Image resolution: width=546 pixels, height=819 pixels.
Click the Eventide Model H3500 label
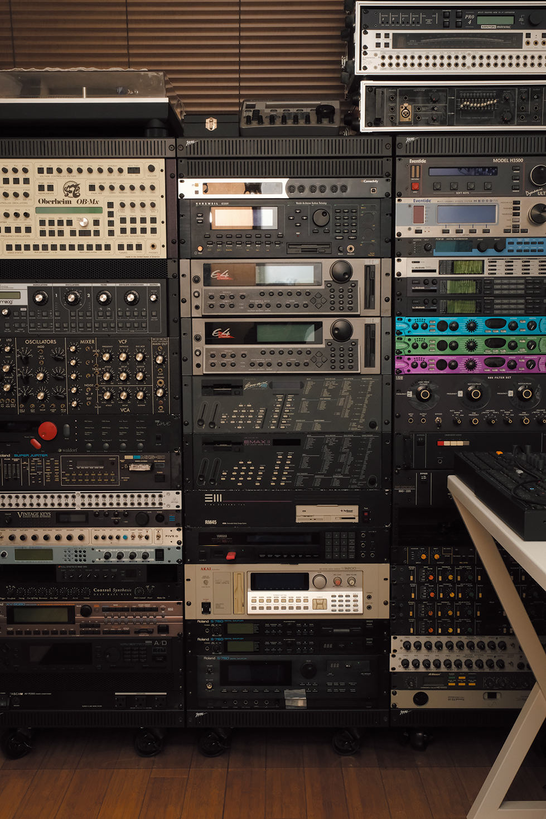click(x=507, y=161)
